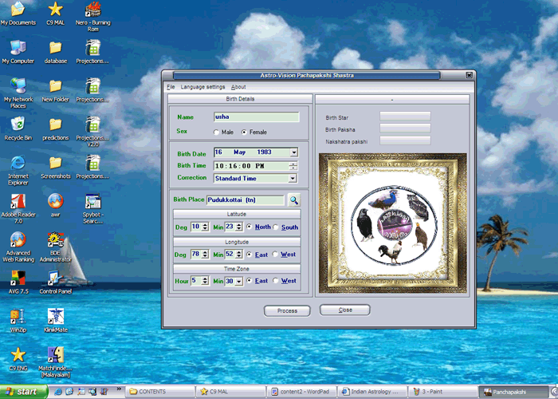Viewport: 558px width, 399px height.
Task: Click the Birth Paksha output field
Action: click(x=405, y=128)
